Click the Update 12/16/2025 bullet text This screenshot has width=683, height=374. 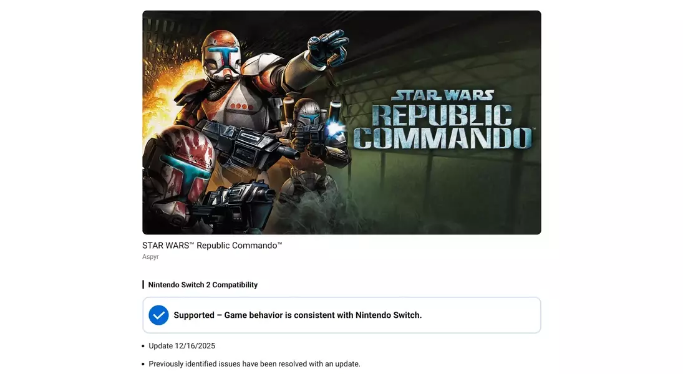click(182, 346)
